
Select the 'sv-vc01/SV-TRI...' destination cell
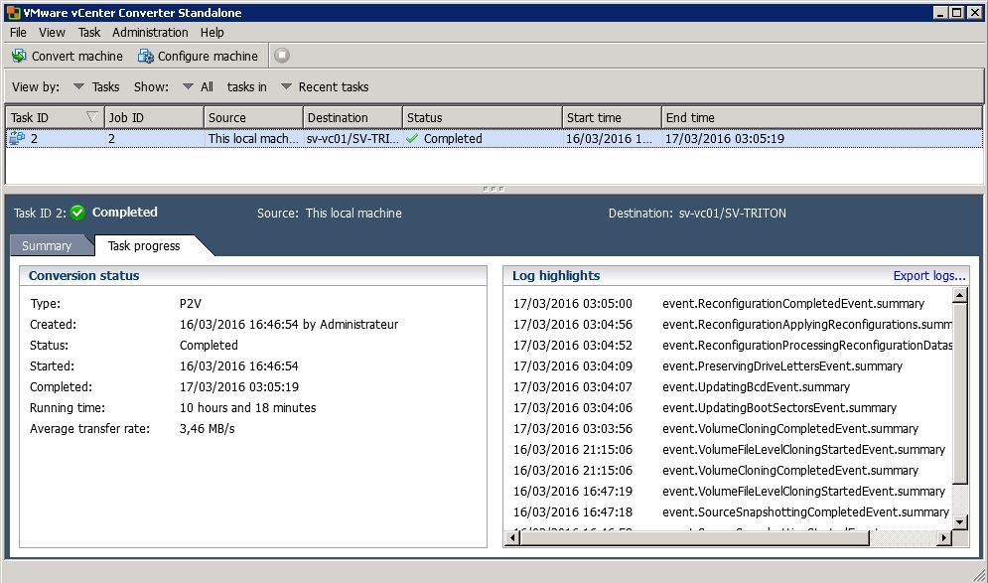coord(353,139)
